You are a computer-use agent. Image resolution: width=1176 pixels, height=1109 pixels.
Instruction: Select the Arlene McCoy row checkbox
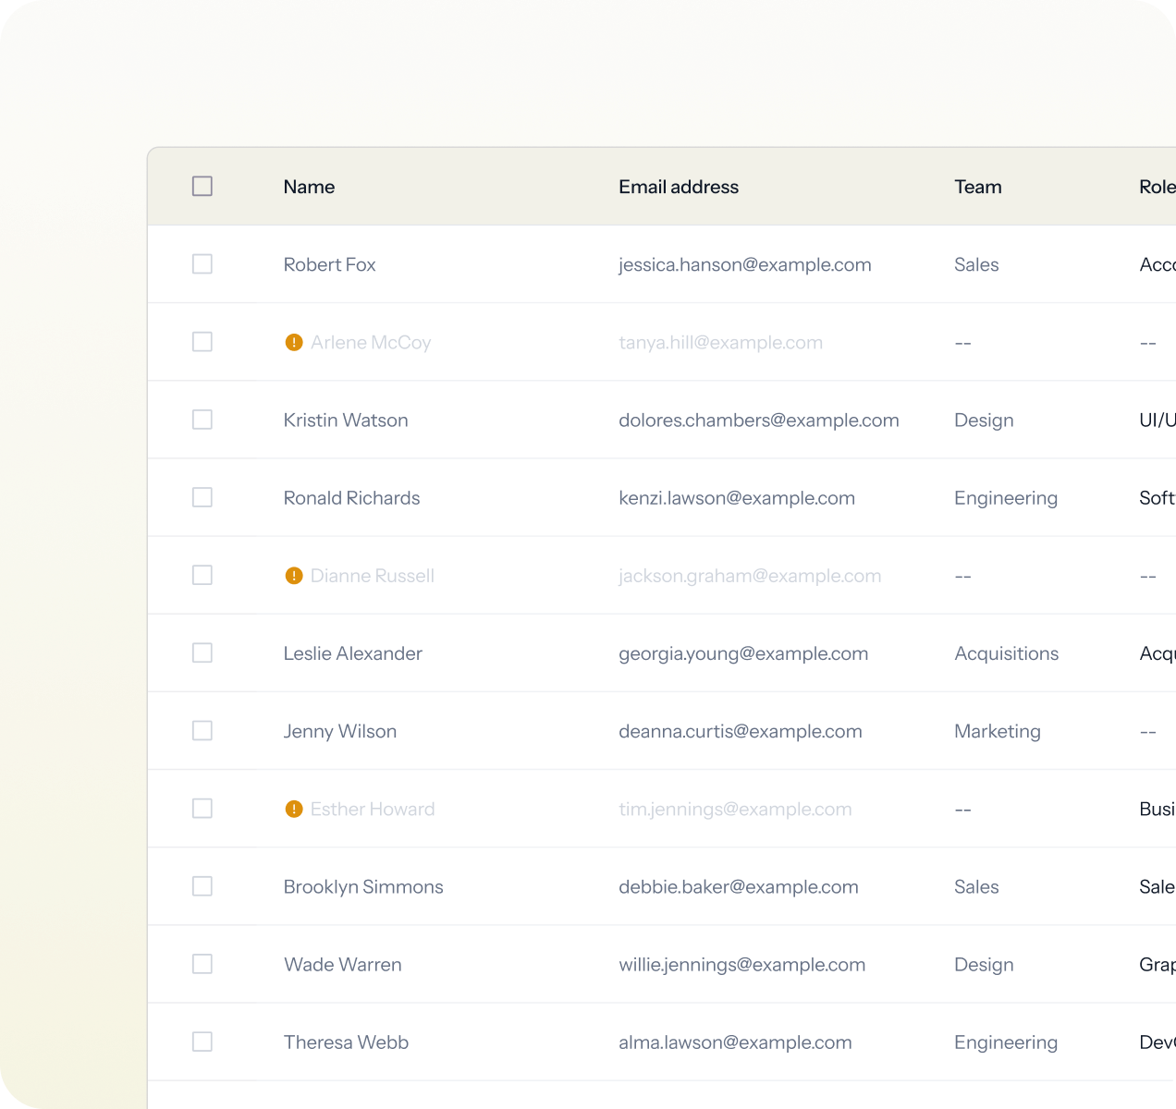202,342
